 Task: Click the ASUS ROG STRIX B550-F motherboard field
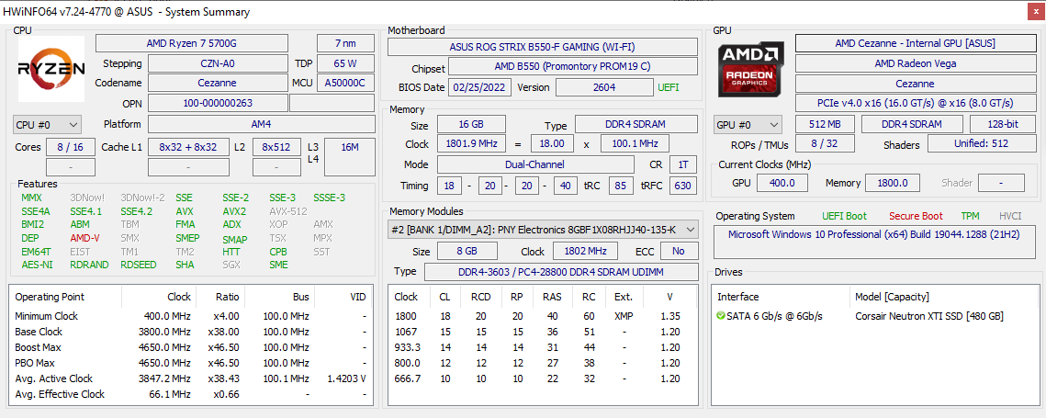pyautogui.click(x=543, y=47)
